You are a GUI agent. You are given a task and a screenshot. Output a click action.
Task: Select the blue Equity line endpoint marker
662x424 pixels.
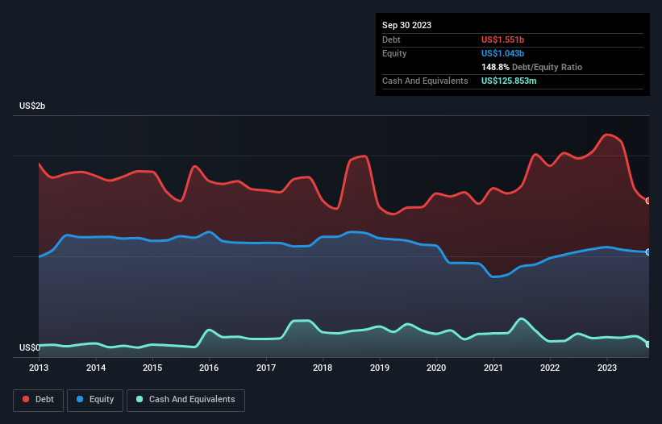click(647, 252)
